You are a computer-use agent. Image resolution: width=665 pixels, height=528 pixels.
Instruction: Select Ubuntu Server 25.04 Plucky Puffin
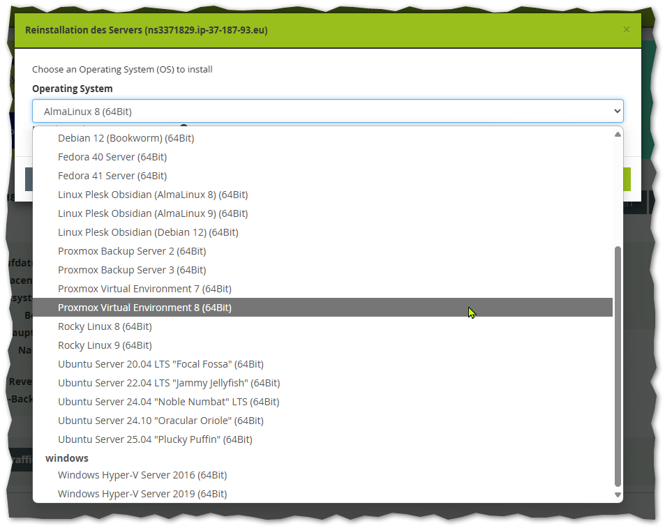(155, 439)
